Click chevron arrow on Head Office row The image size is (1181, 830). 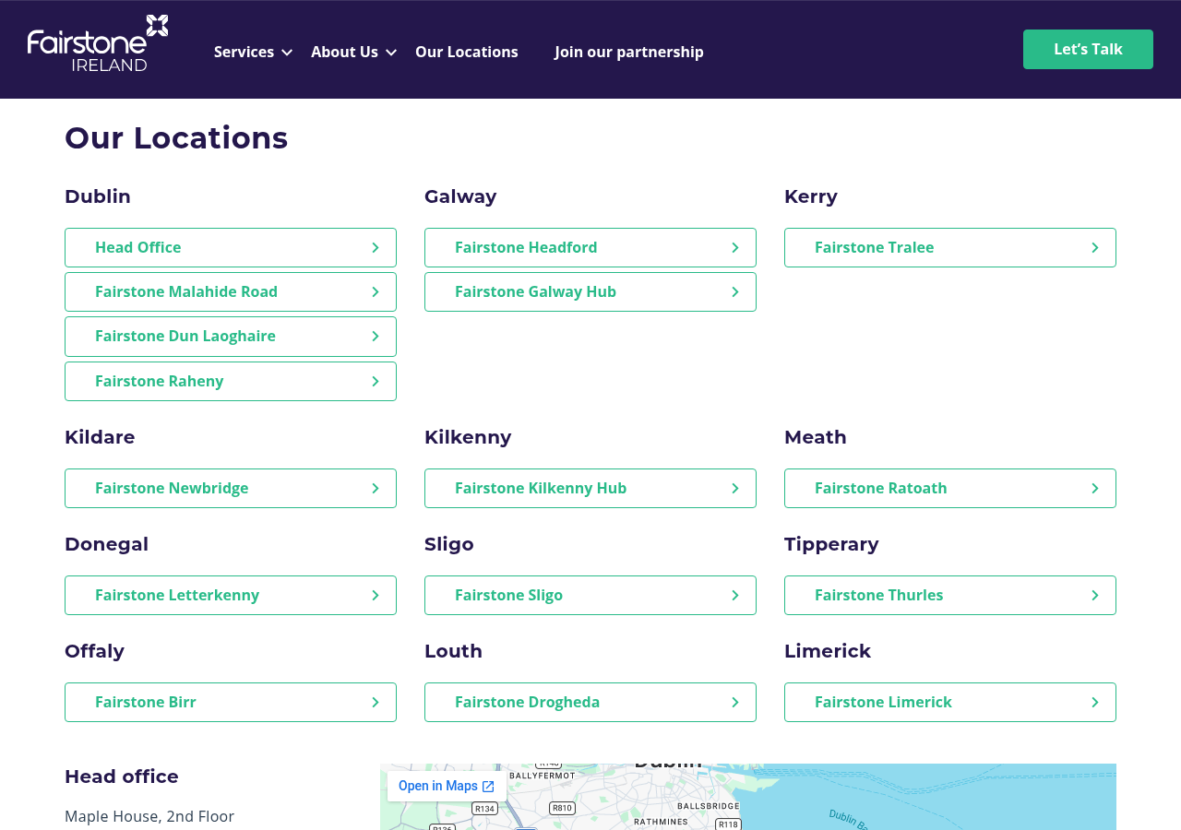376,247
